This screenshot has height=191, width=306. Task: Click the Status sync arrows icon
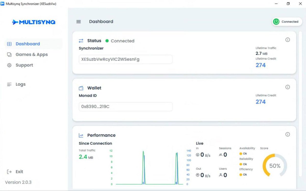coord(81,41)
